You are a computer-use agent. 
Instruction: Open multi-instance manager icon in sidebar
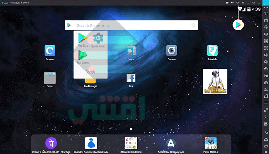point(266,96)
